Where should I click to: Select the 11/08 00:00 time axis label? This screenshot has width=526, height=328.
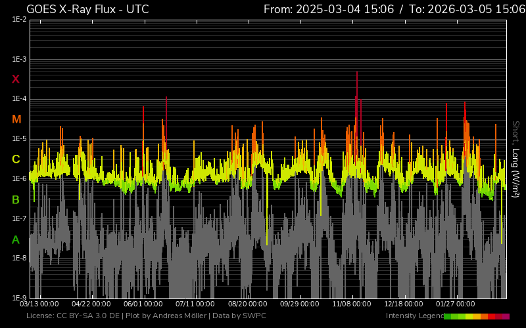point(351,304)
